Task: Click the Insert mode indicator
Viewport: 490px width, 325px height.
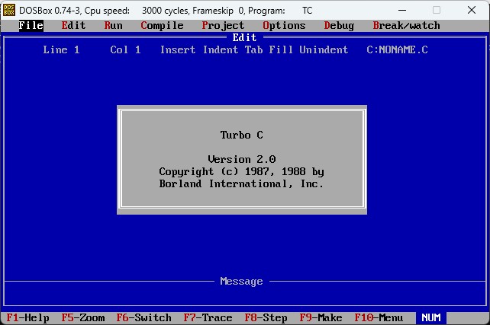Action: (178, 50)
